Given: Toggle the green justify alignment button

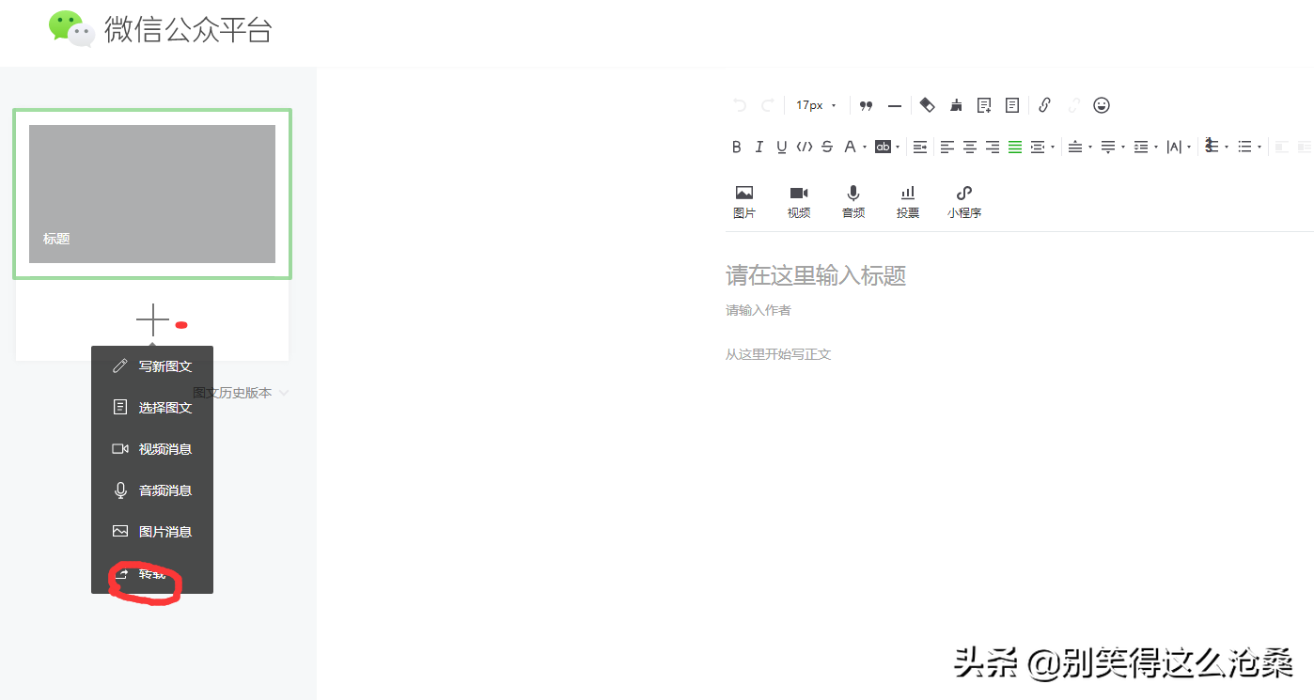Looking at the screenshot, I should coord(1015,147).
